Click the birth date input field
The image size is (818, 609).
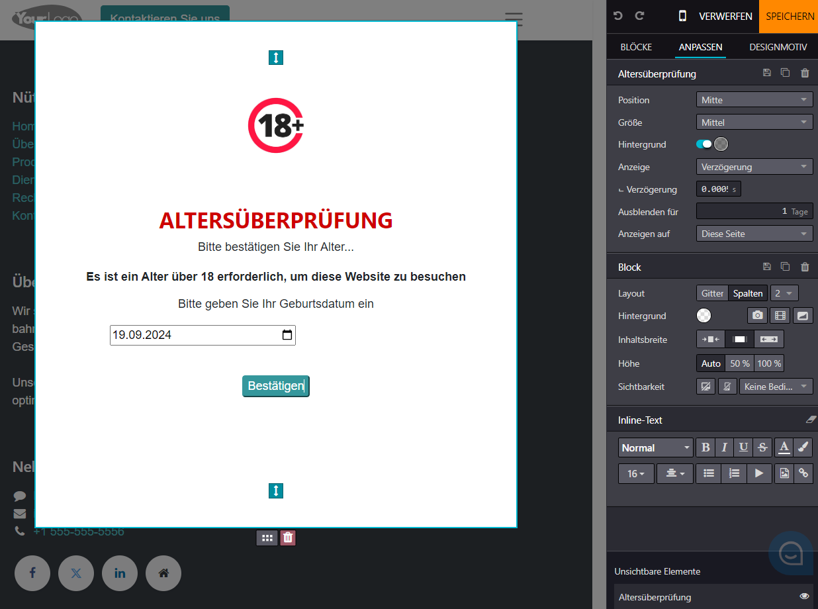(195, 335)
